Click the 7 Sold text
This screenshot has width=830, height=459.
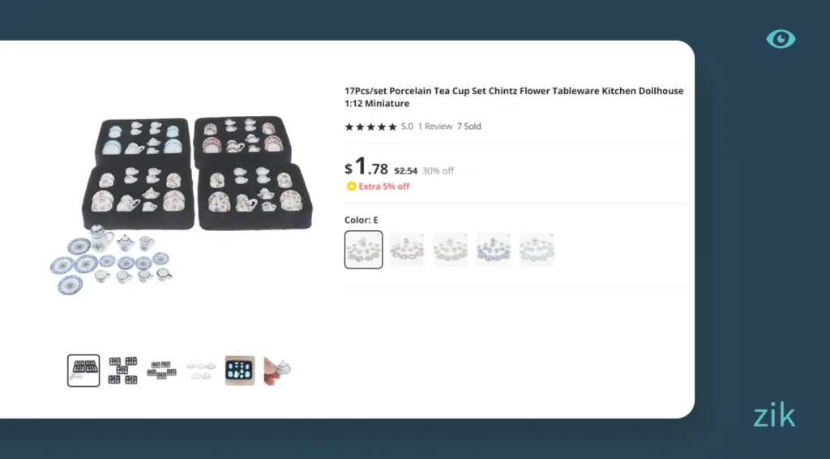pyautogui.click(x=469, y=127)
